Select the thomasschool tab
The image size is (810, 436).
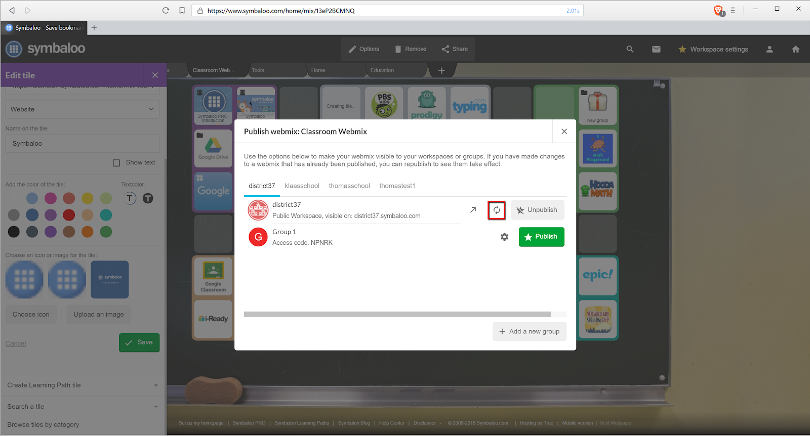point(349,186)
